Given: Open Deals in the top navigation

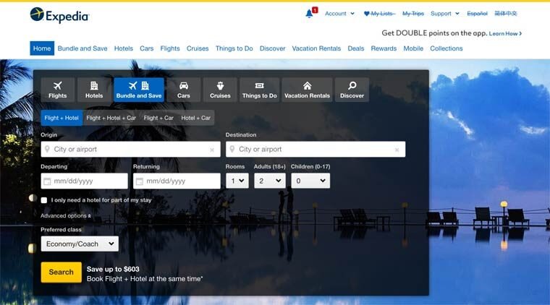Looking at the screenshot, I should (x=355, y=48).
